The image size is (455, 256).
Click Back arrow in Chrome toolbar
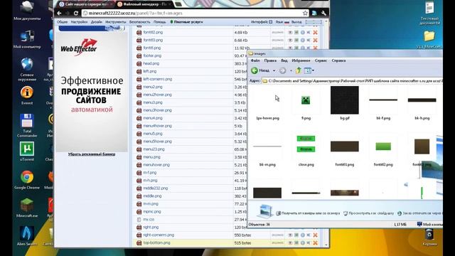(59, 14)
